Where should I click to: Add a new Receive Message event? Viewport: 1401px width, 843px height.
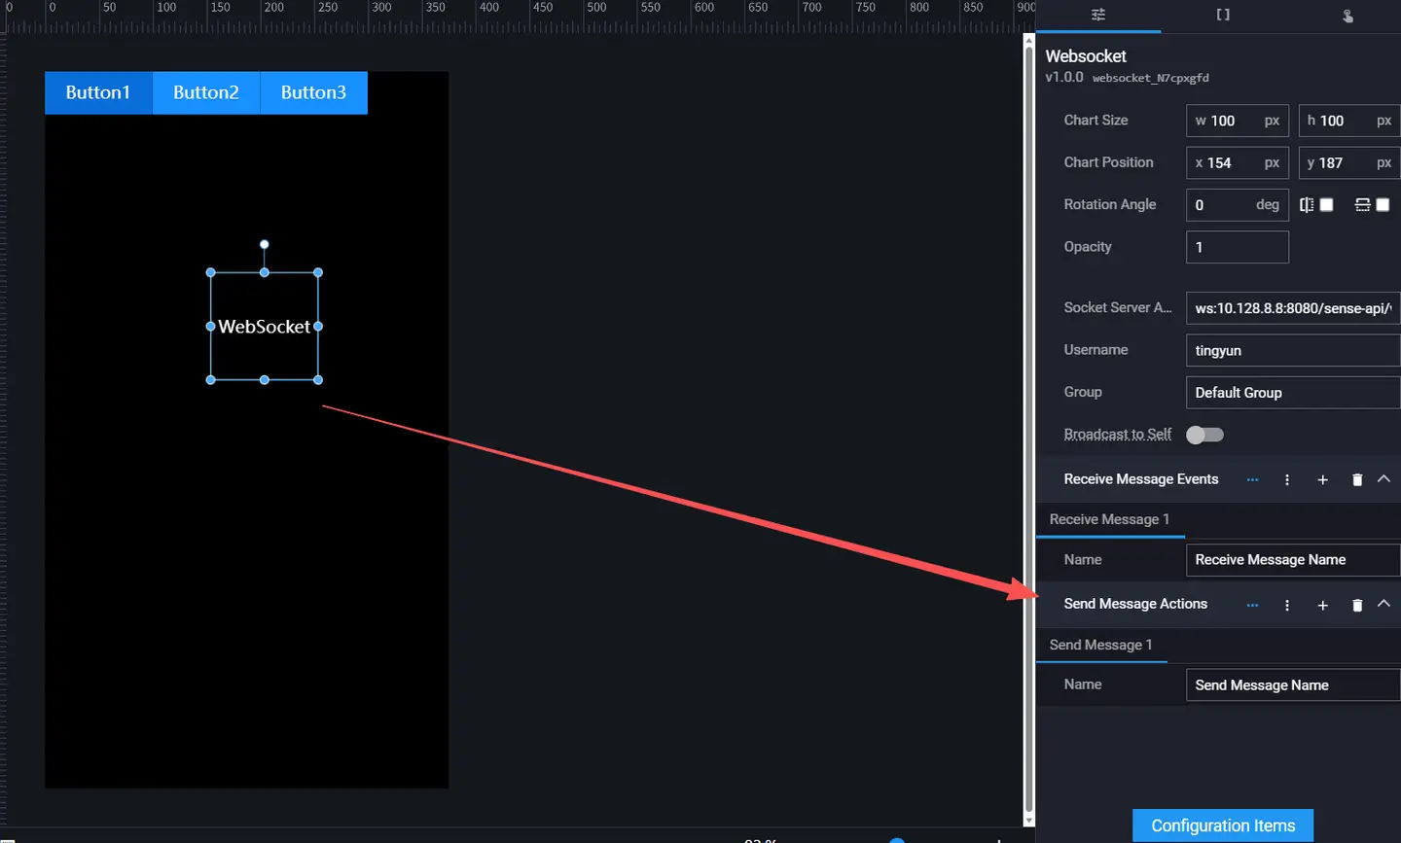pyautogui.click(x=1322, y=480)
